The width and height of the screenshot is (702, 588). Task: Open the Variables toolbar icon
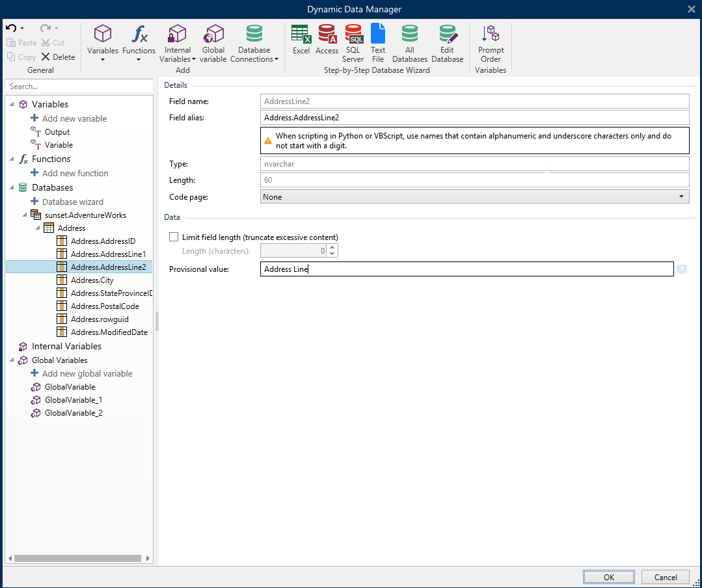click(x=103, y=42)
